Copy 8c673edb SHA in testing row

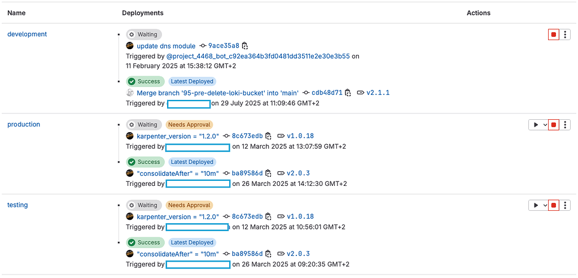(268, 216)
